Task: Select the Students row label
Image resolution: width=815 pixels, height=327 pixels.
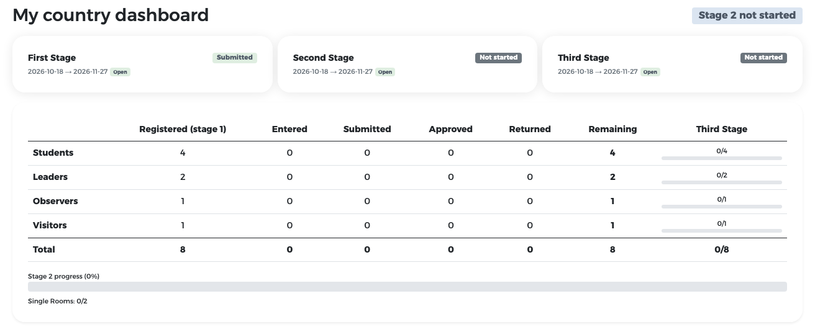Action: (53, 153)
